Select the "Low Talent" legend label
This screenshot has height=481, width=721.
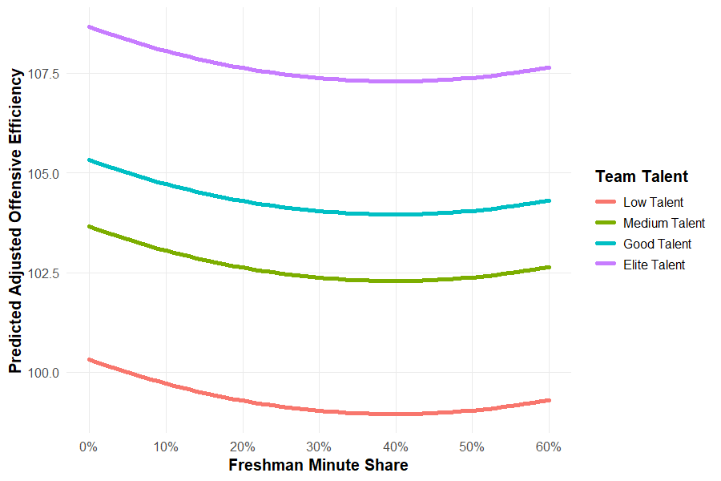coord(653,203)
